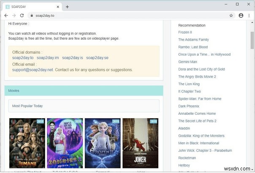Minimize the Chrome window
Screen dimensions: 255x173
[226, 4]
